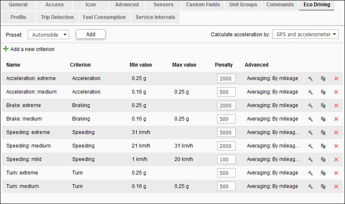Copy the Turn: extreme criterion

(x=323, y=173)
